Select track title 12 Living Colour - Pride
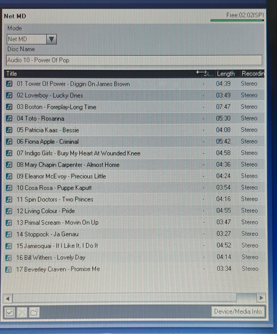The height and width of the screenshot is (334, 277). pyautogui.click(x=46, y=211)
